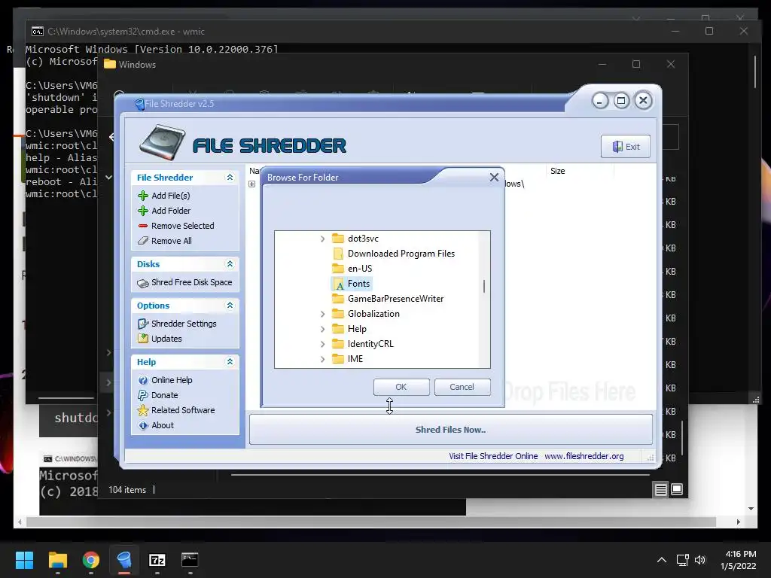Switch Explorer window to large icons view
The image size is (771, 578).
point(677,489)
